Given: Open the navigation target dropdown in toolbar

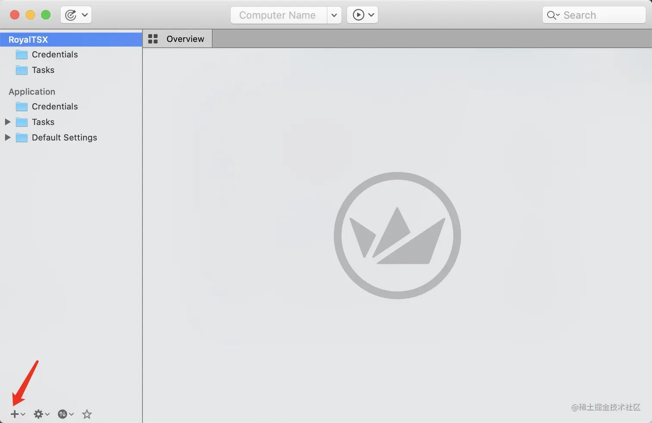Looking at the screenshot, I should coord(76,15).
